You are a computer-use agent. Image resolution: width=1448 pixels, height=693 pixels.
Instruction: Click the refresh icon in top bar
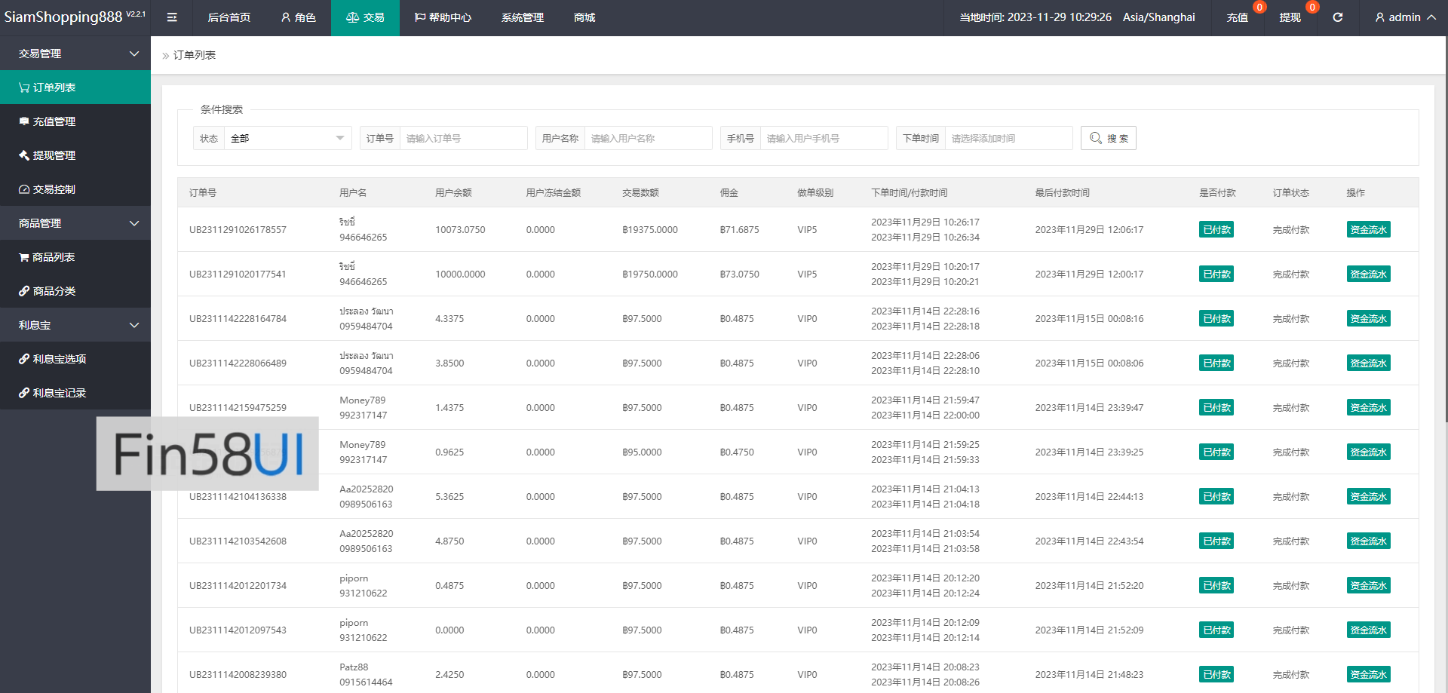[1337, 17]
